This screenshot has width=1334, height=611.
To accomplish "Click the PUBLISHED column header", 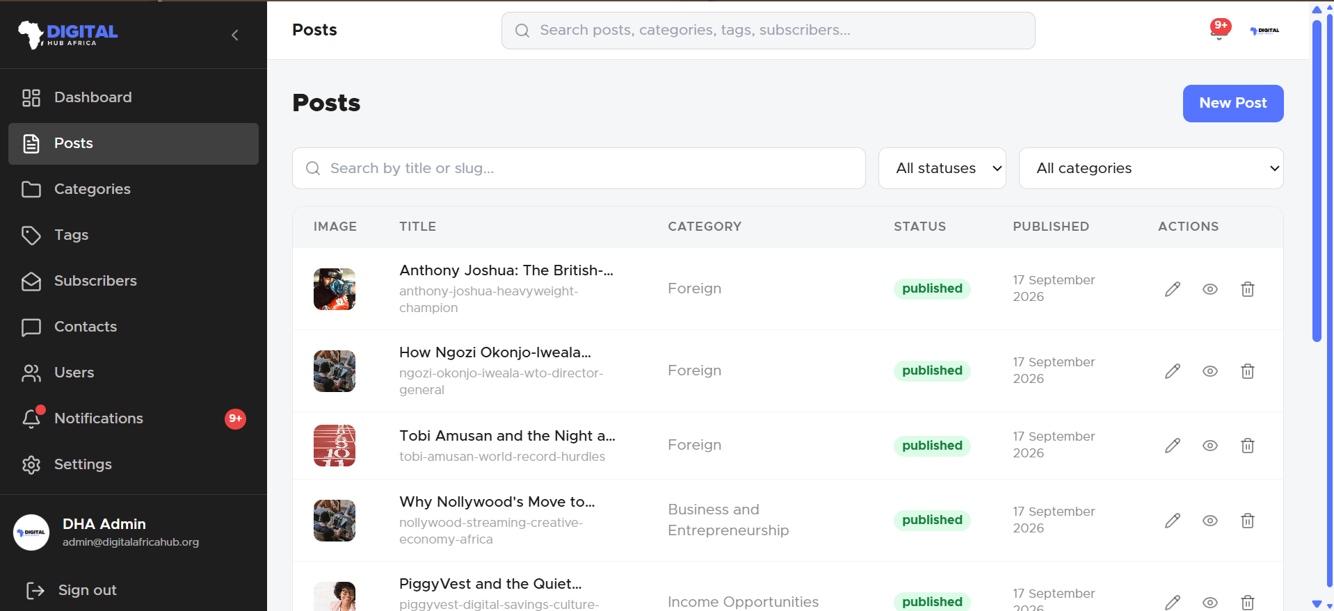I will pos(1051,227).
